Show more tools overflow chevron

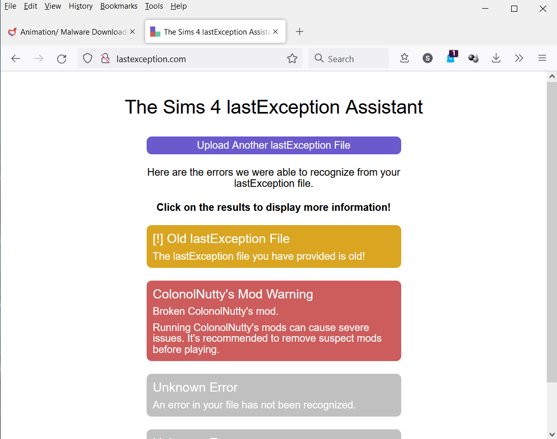pos(519,58)
